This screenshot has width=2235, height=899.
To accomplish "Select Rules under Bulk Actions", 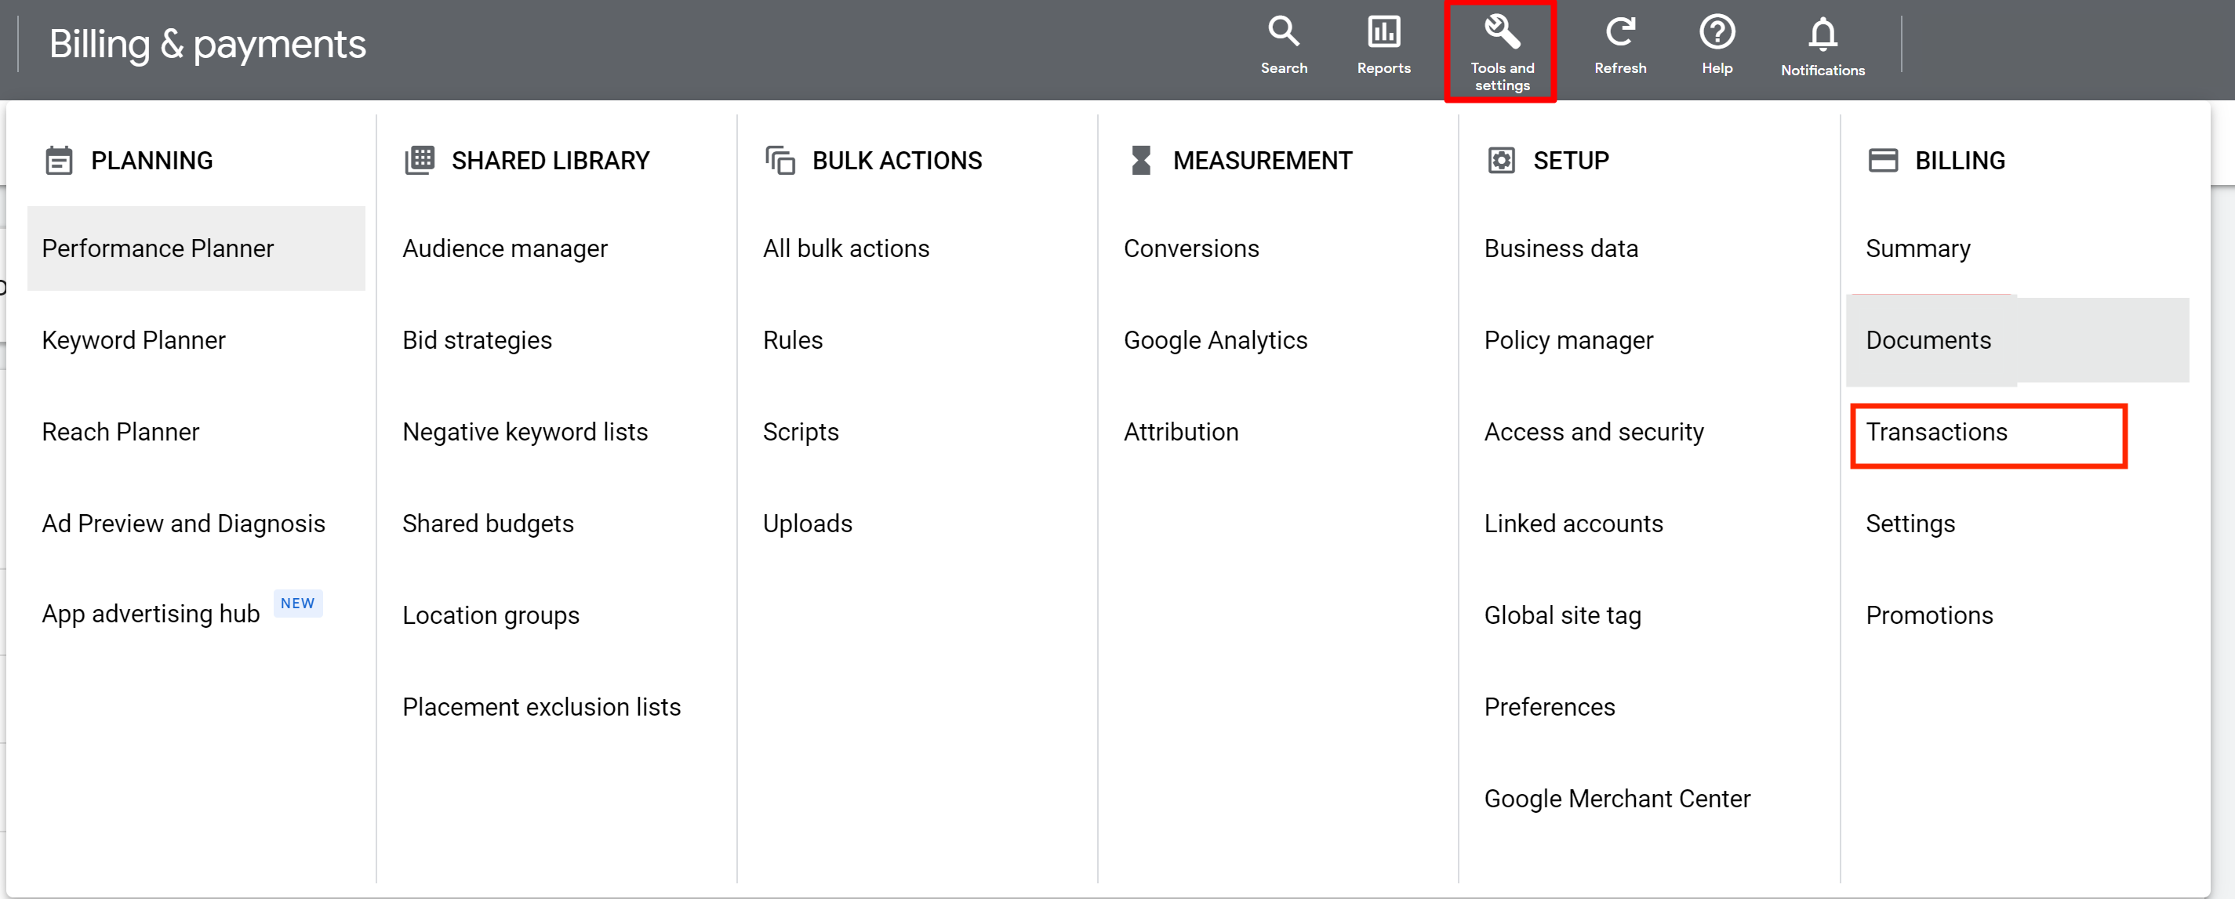I will click(793, 341).
